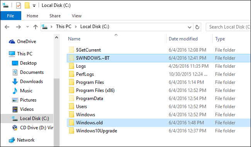
Task: Open the File menu tab
Action: tap(10, 16)
